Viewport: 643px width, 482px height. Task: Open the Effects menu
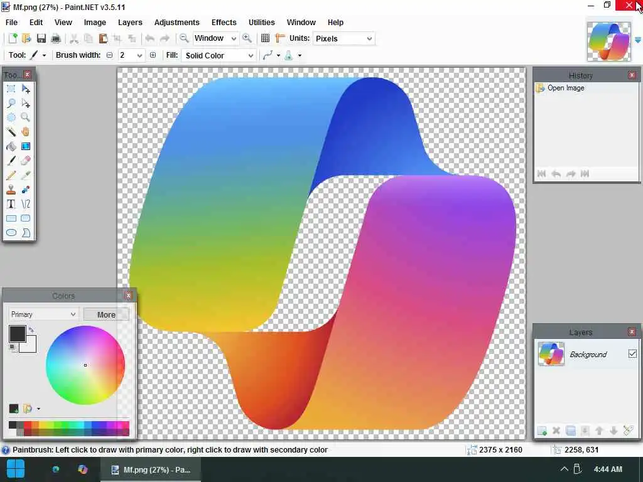click(x=224, y=23)
